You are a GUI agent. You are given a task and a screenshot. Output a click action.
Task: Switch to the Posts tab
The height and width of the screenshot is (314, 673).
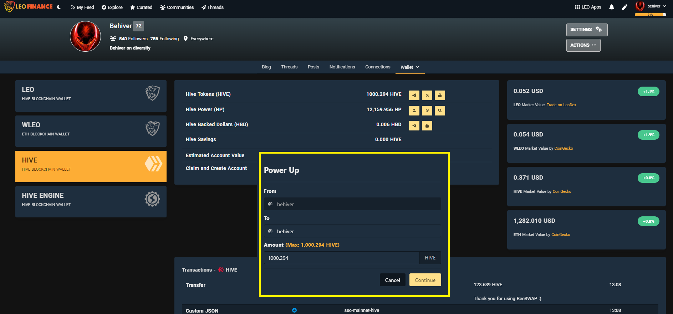click(x=313, y=67)
